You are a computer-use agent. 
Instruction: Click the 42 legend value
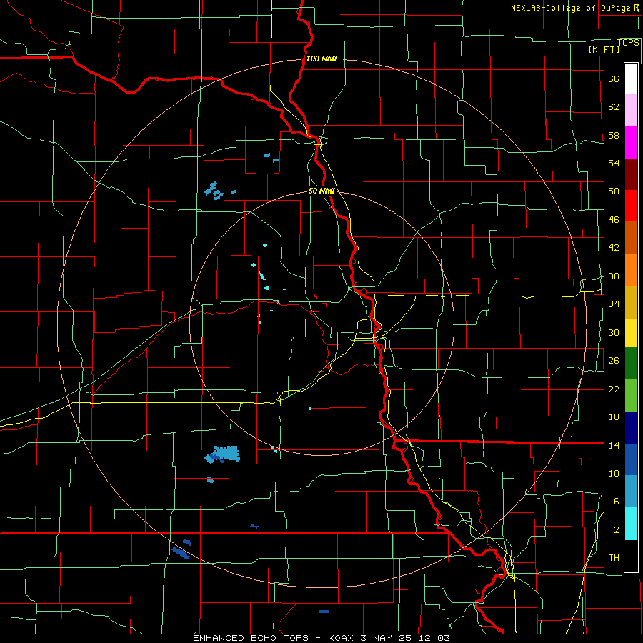click(x=614, y=248)
